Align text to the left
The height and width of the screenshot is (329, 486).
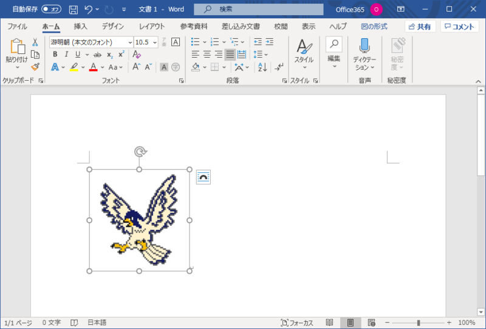(195, 55)
